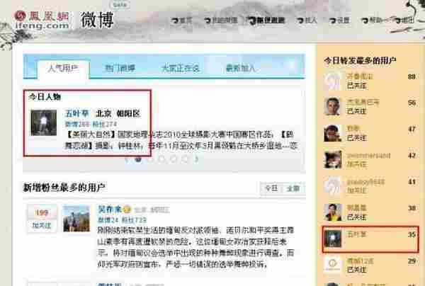
Task: Open 五叶草's 微博288 count link
Action: [77, 125]
